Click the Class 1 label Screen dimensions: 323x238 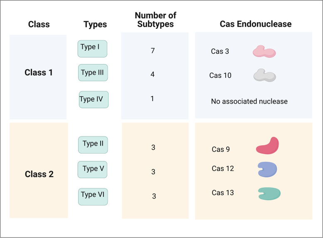(39, 72)
